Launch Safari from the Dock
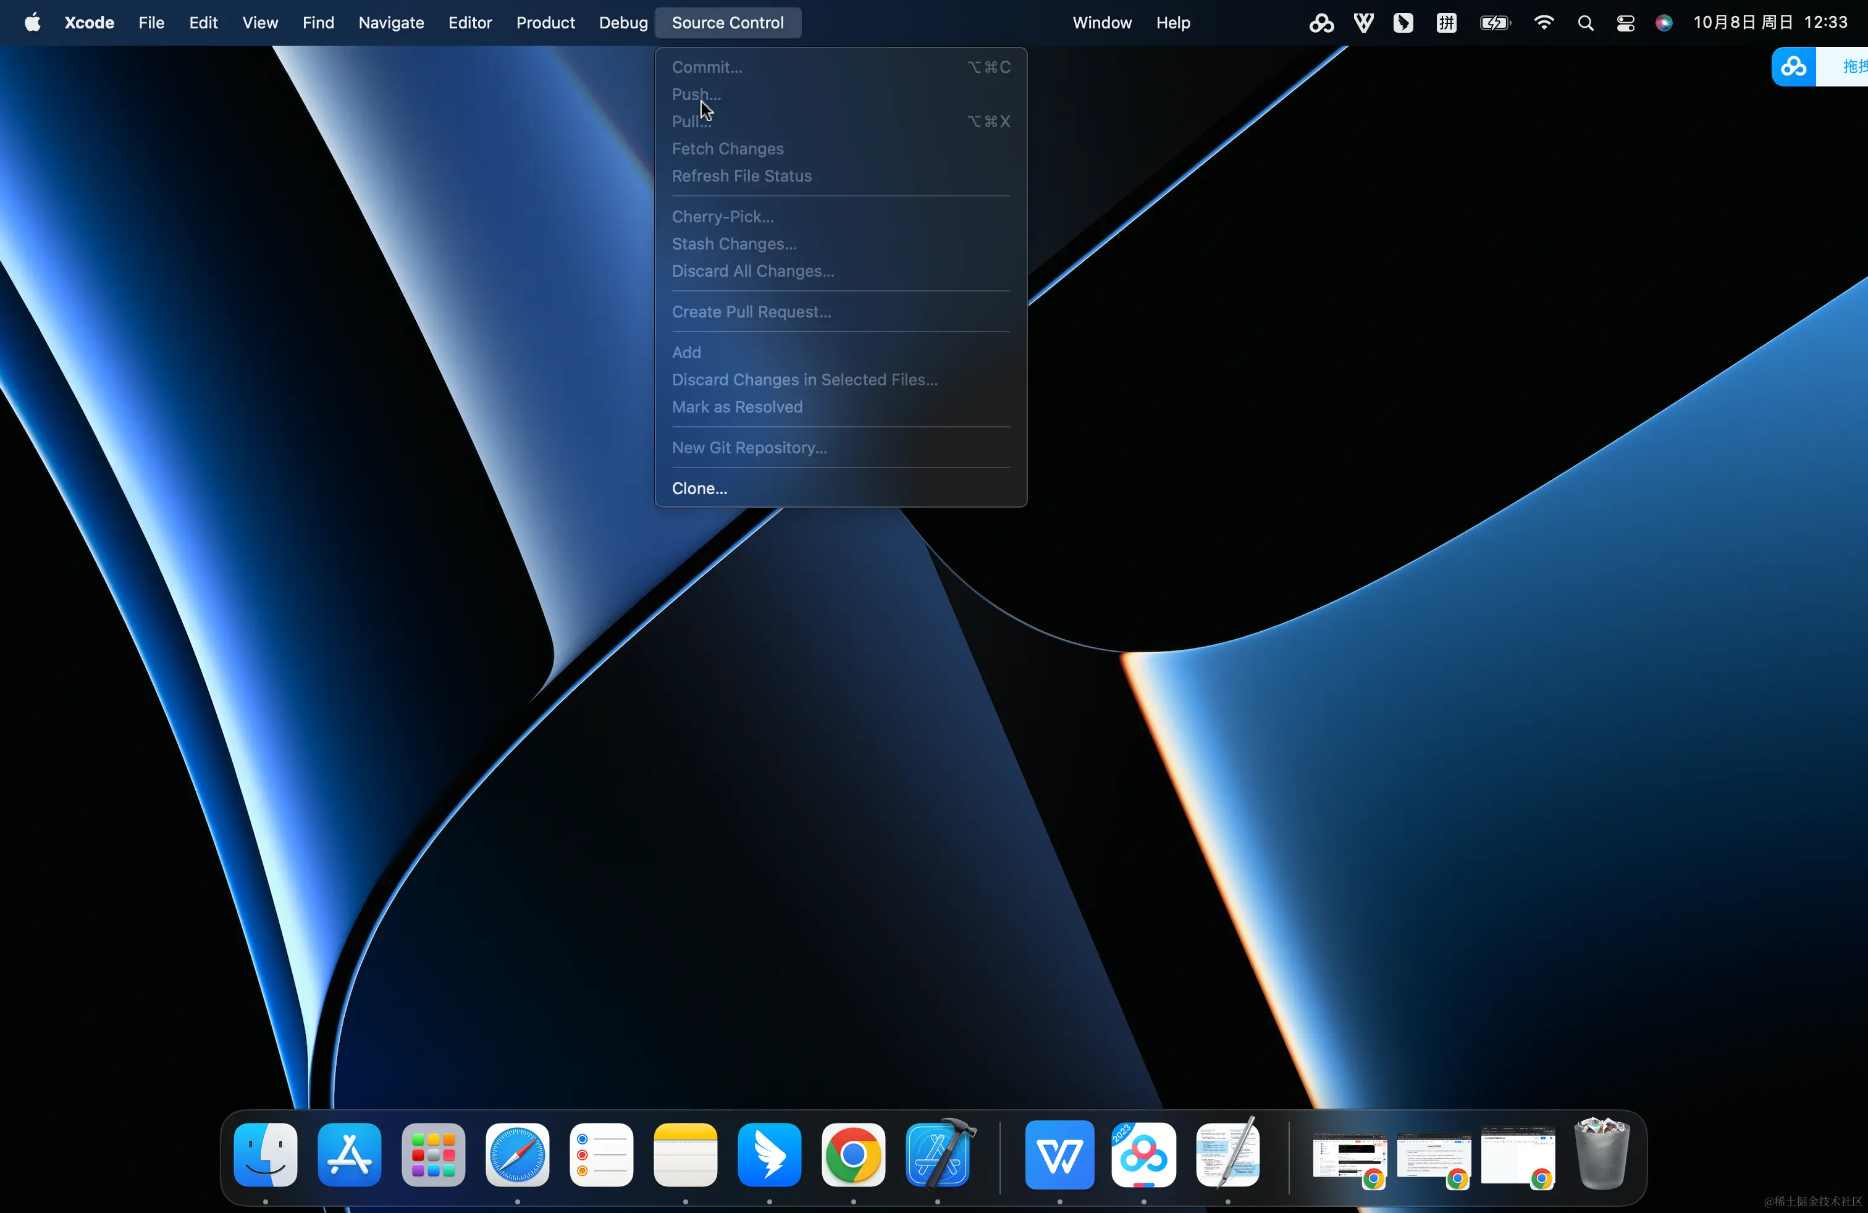1868x1213 pixels. pos(517,1154)
